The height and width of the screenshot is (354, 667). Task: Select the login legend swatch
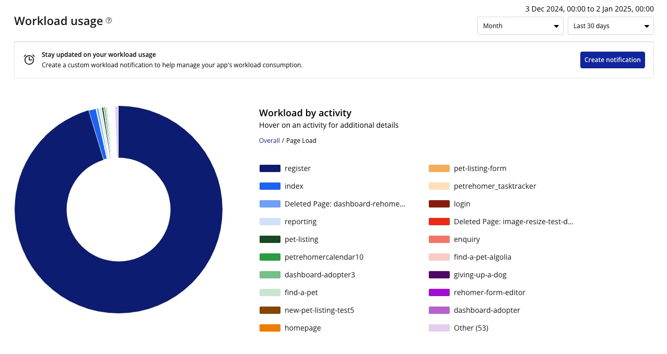439,204
